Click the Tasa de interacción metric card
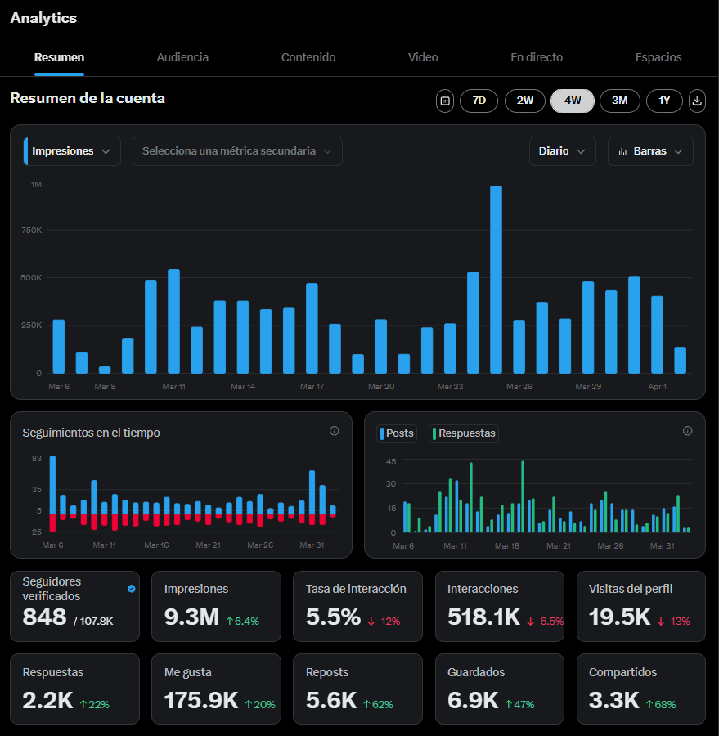Image resolution: width=719 pixels, height=736 pixels. 357,606
